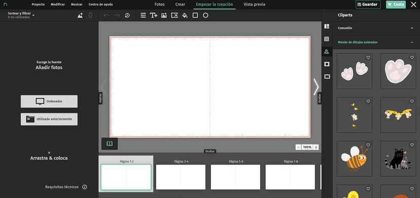The image size is (420, 198).
Task: Pick the two paw prints clipart
Action: (x=355, y=71)
